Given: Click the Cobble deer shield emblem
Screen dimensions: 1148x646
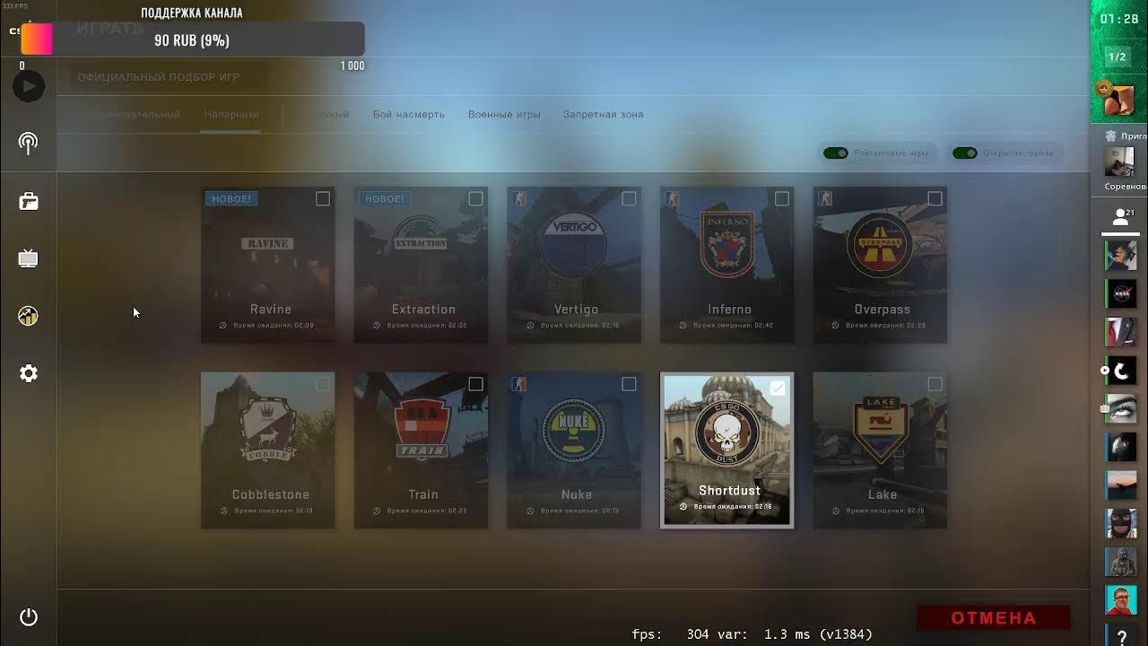Looking at the screenshot, I should (268, 431).
